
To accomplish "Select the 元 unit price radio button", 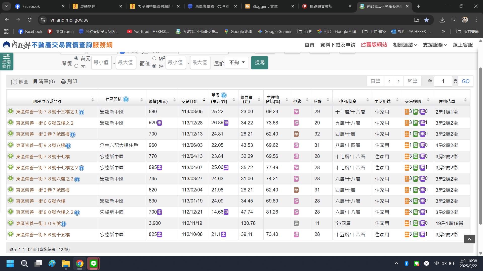I will pos(76,66).
